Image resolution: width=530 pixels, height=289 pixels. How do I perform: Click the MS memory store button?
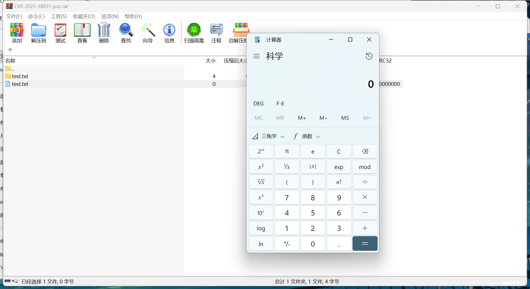pyautogui.click(x=345, y=118)
